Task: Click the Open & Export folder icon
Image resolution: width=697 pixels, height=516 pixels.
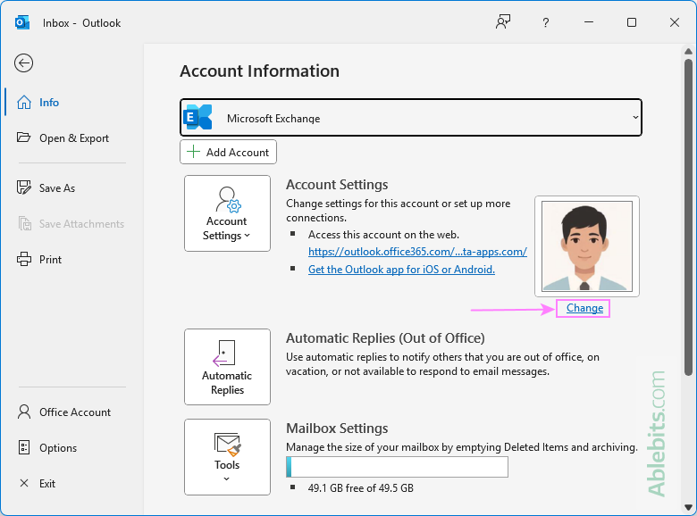Action: (x=23, y=137)
